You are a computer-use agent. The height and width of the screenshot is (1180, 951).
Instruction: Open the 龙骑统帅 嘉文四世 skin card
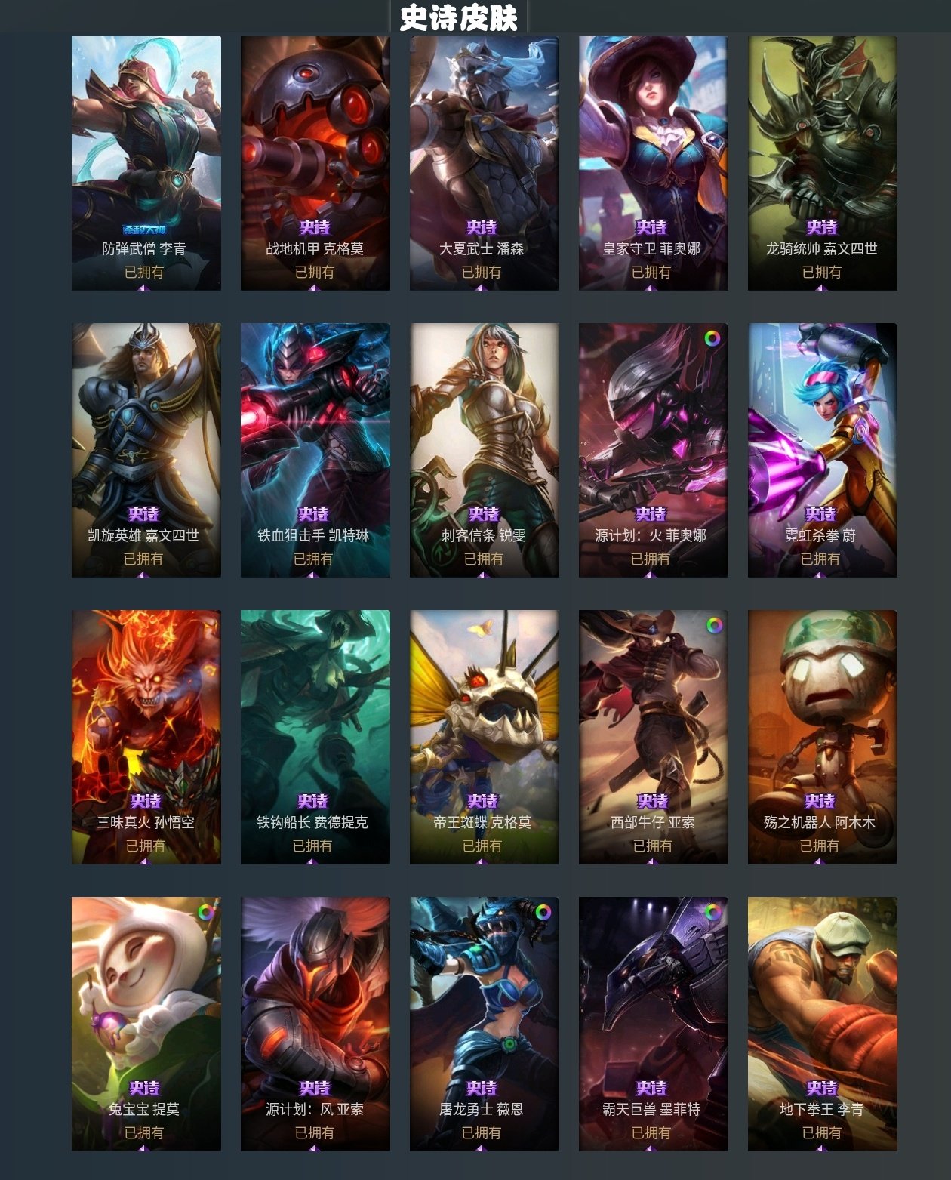click(x=822, y=163)
